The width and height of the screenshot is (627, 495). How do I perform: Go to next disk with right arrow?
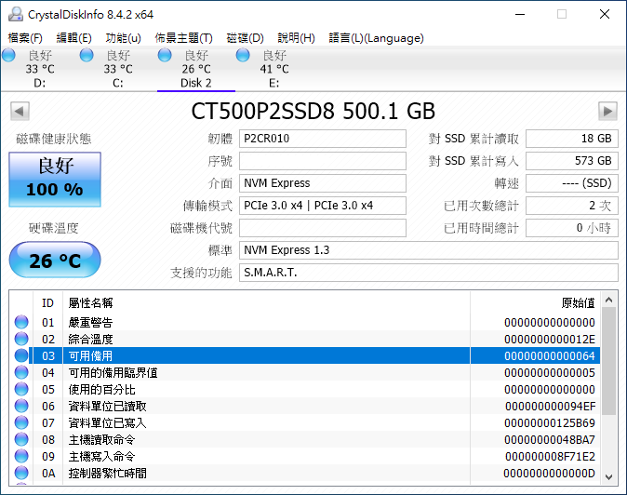tap(607, 111)
